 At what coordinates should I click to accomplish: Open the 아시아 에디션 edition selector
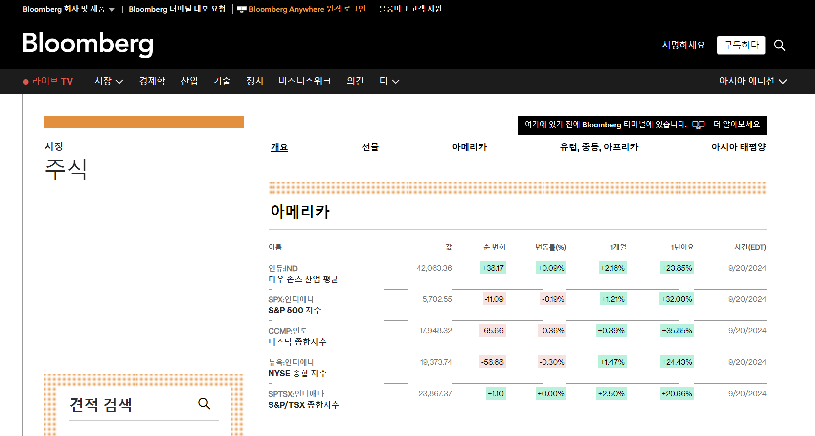coord(753,81)
